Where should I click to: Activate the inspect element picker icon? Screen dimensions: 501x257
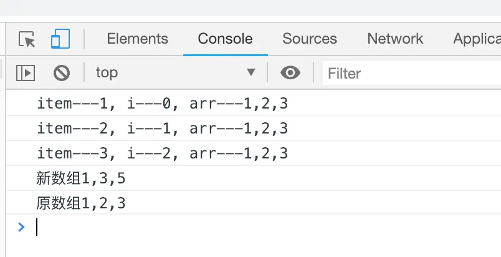27,39
